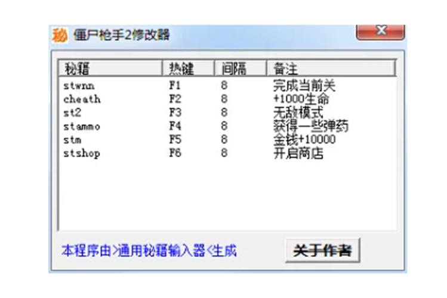Image resolution: width=447 pixels, height=298 pixels.
Task: Highlight the stshop cheat entry
Action: 82,154
